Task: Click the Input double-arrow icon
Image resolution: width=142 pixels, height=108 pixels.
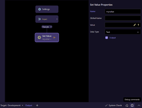Action: [x=39, y=19]
